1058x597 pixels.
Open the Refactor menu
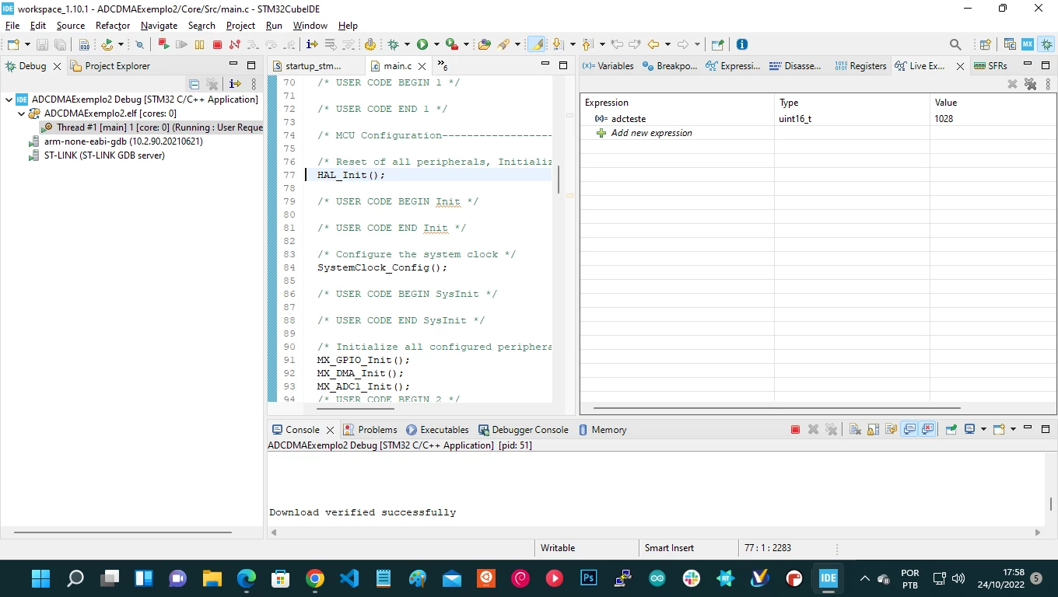[x=113, y=26]
